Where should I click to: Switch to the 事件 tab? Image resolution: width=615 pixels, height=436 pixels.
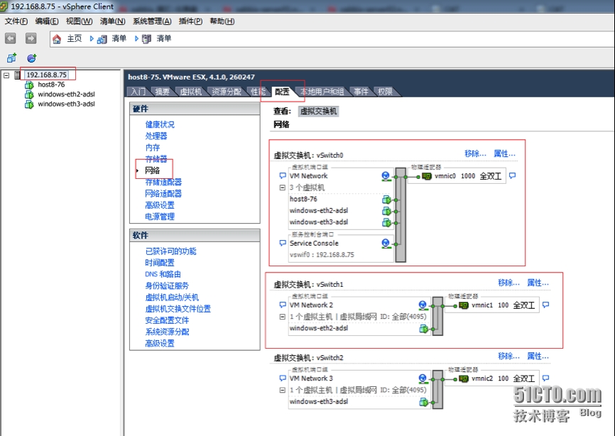361,92
